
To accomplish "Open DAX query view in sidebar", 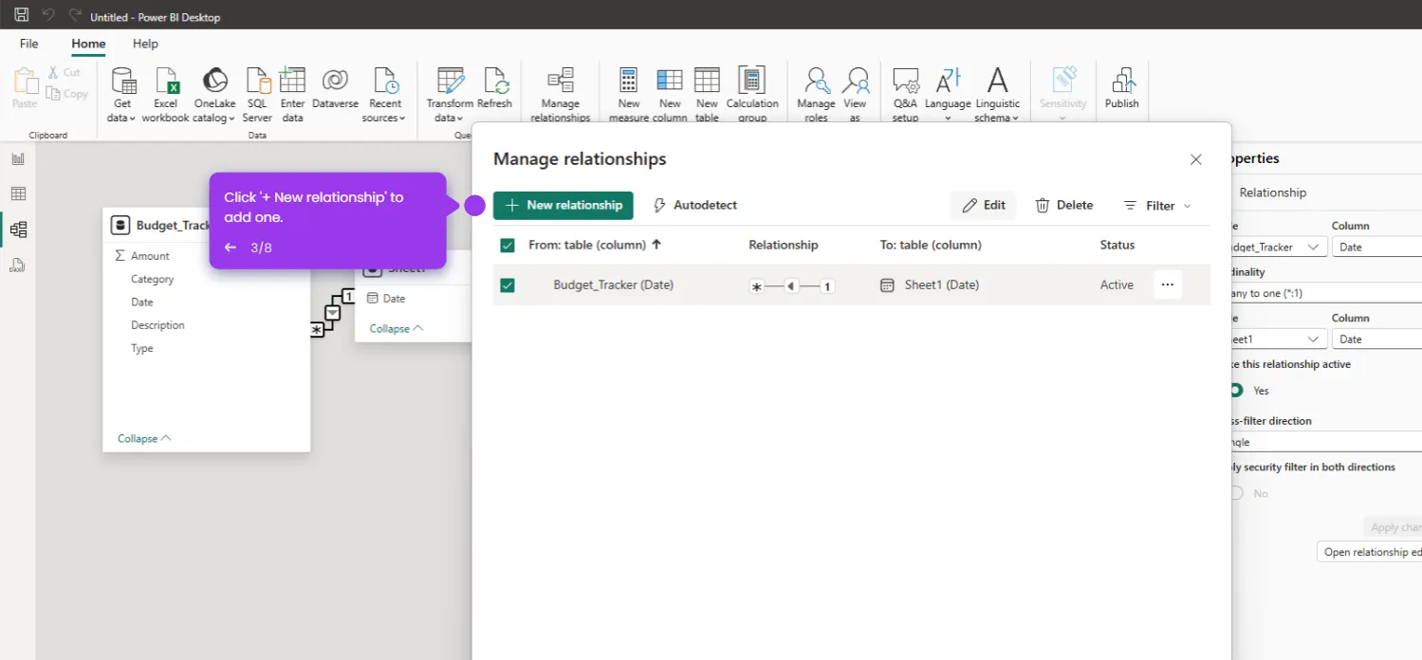I will coord(18,266).
